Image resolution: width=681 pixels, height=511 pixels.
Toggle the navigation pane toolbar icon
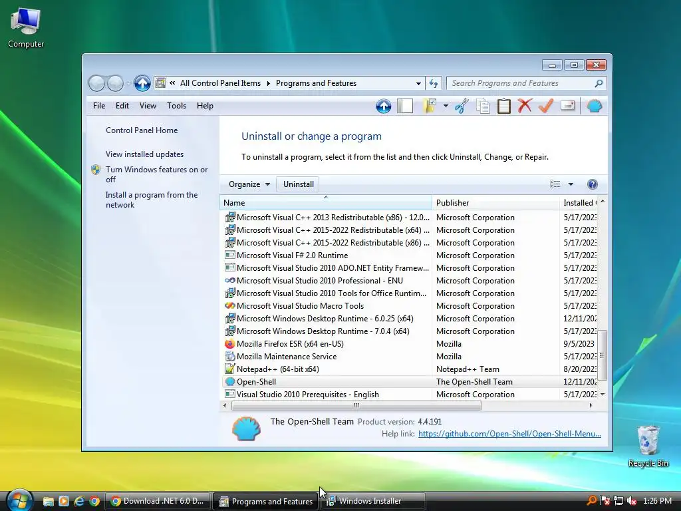(x=405, y=106)
